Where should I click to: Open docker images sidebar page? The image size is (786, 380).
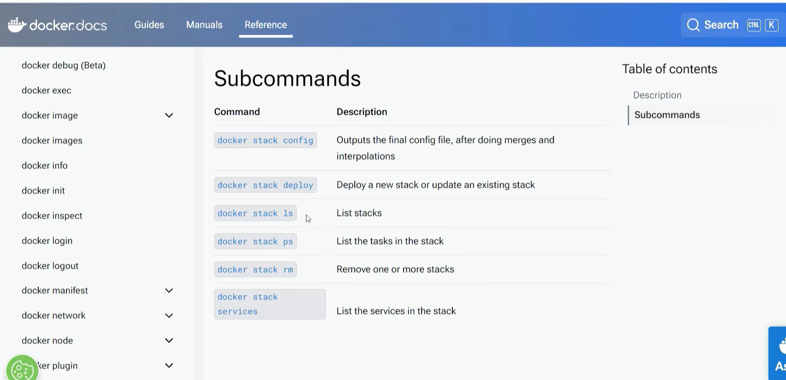coord(52,141)
